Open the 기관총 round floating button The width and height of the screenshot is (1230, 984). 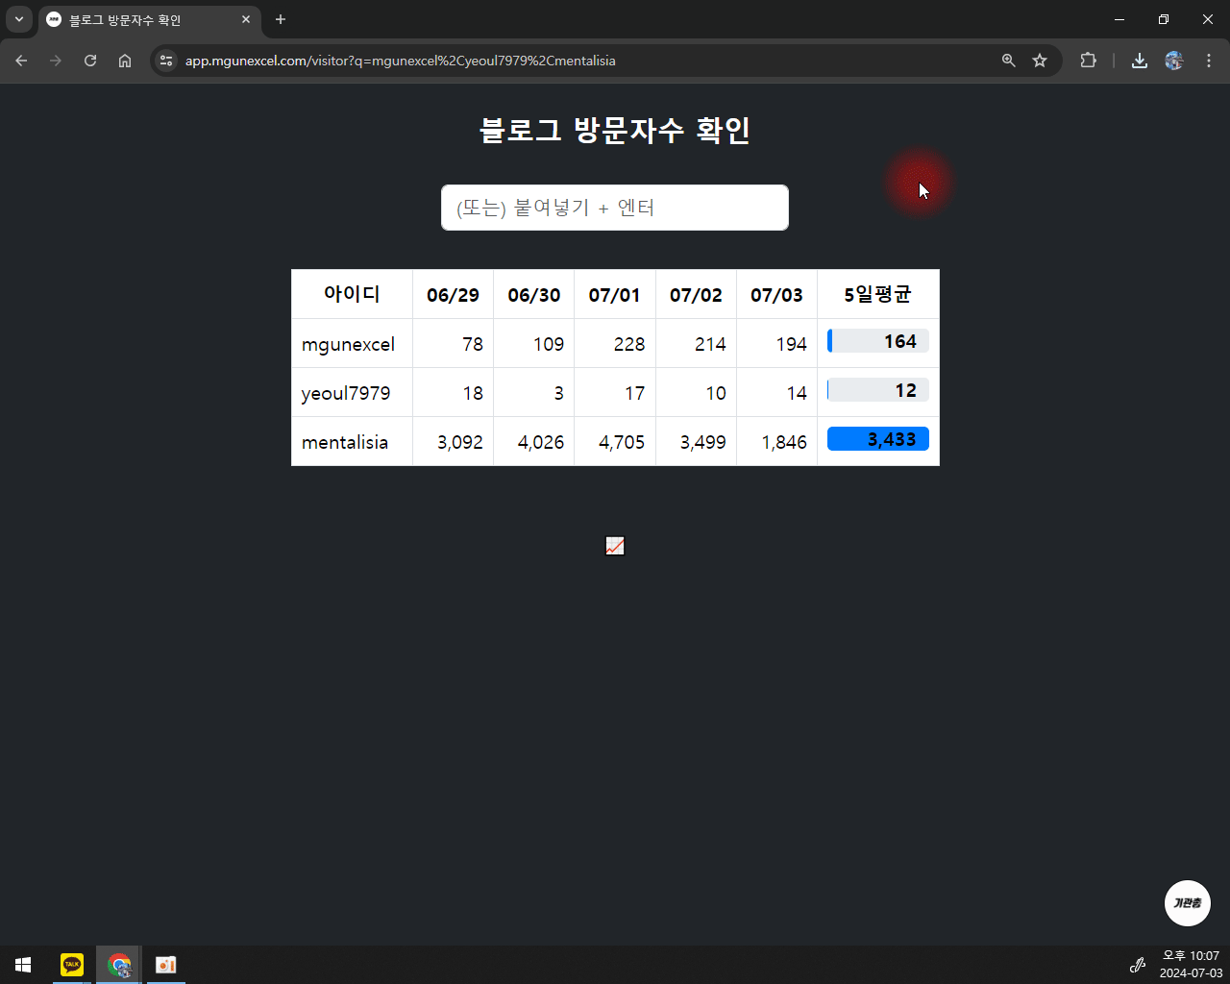coord(1188,903)
